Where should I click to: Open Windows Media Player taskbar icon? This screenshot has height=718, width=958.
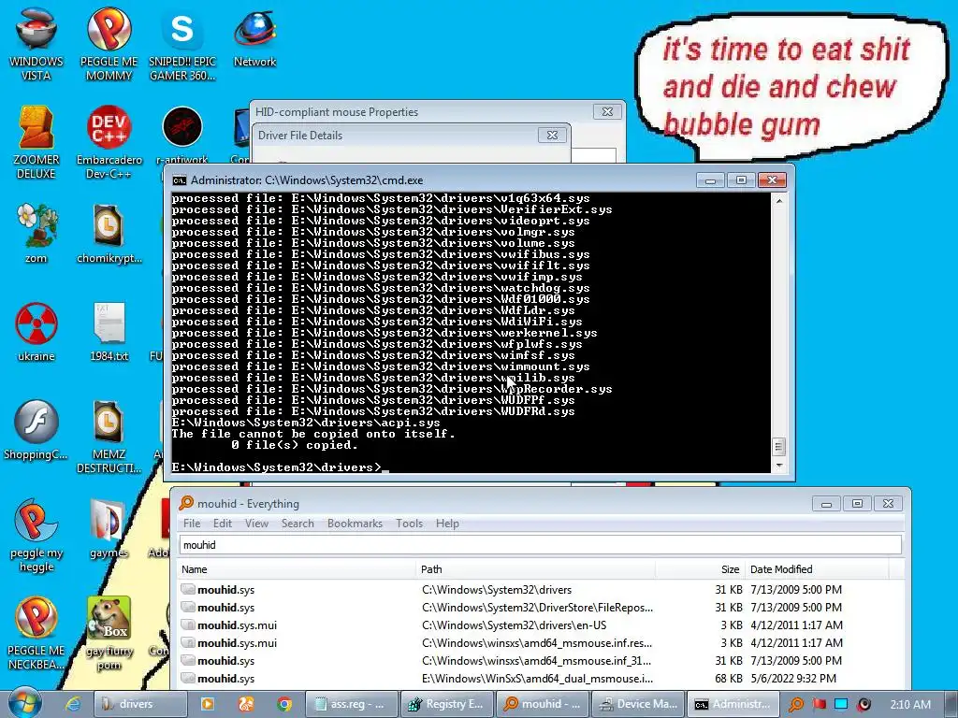(x=207, y=704)
